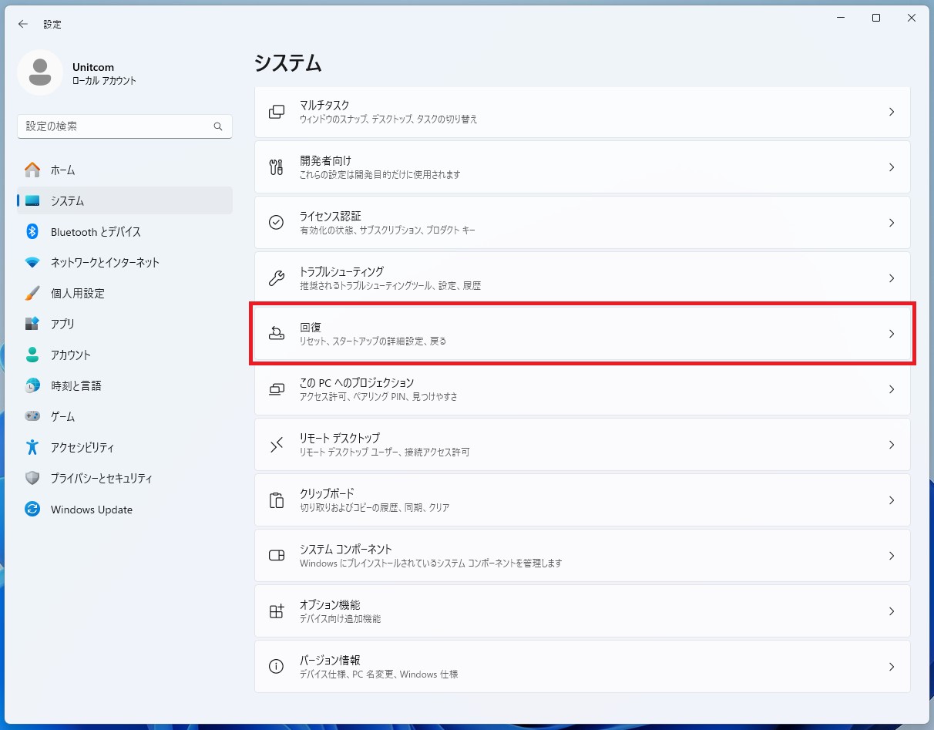Click the Accessibility figure icon

[x=32, y=447]
